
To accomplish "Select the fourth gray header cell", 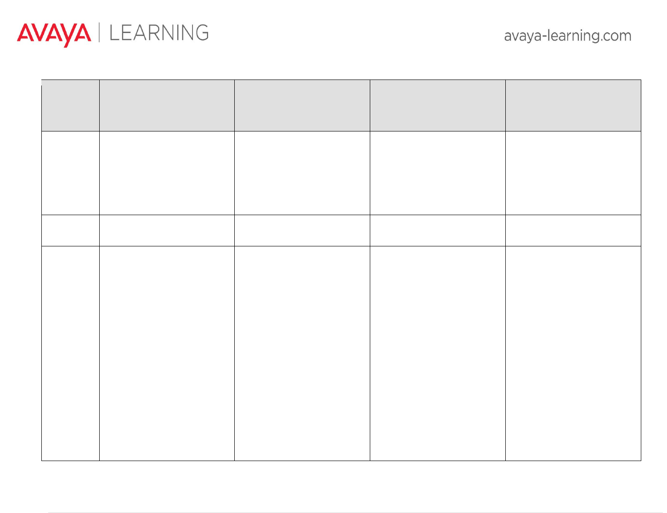I will point(438,105).
